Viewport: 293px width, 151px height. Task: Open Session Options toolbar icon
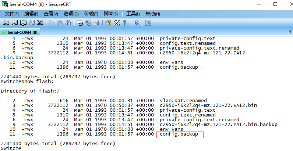(108, 23)
